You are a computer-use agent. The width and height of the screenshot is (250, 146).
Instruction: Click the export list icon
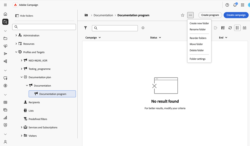[x=216, y=28]
